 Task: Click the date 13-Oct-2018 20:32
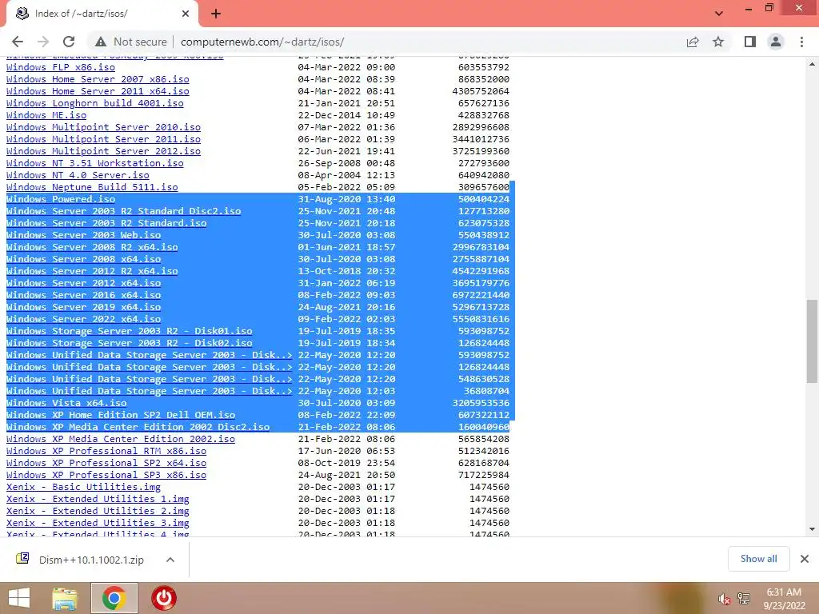point(347,271)
